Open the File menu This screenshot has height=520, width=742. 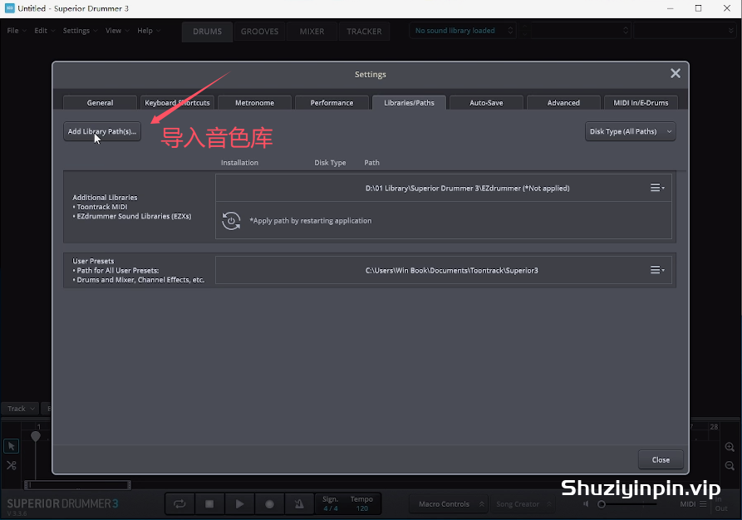point(17,31)
